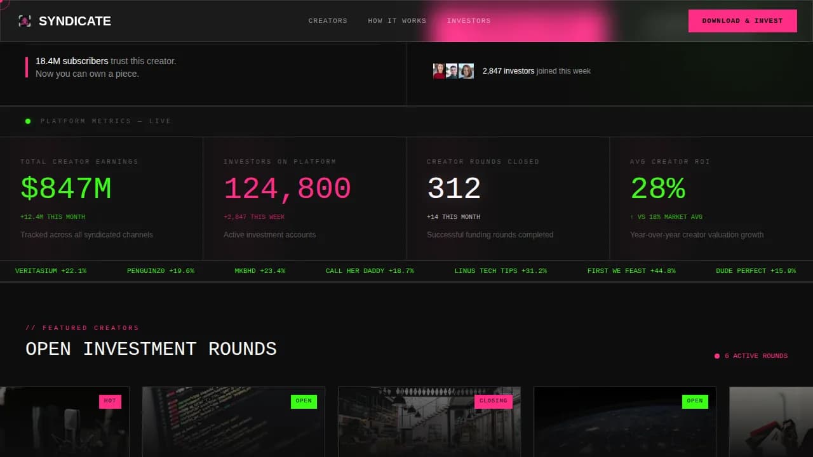The image size is (813, 457).
Task: Click the +14 THIS MONTH text
Action: coord(454,217)
